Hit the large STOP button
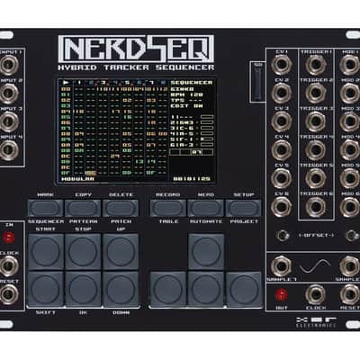The width and height of the screenshot is (360, 360). [83, 252]
